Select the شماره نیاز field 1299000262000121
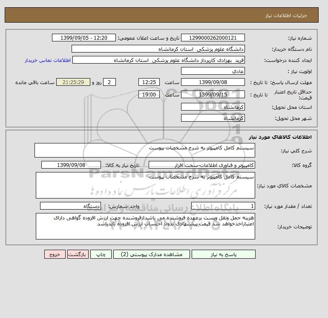Image resolution: width=328 pixels, height=318 pixels. point(213,38)
